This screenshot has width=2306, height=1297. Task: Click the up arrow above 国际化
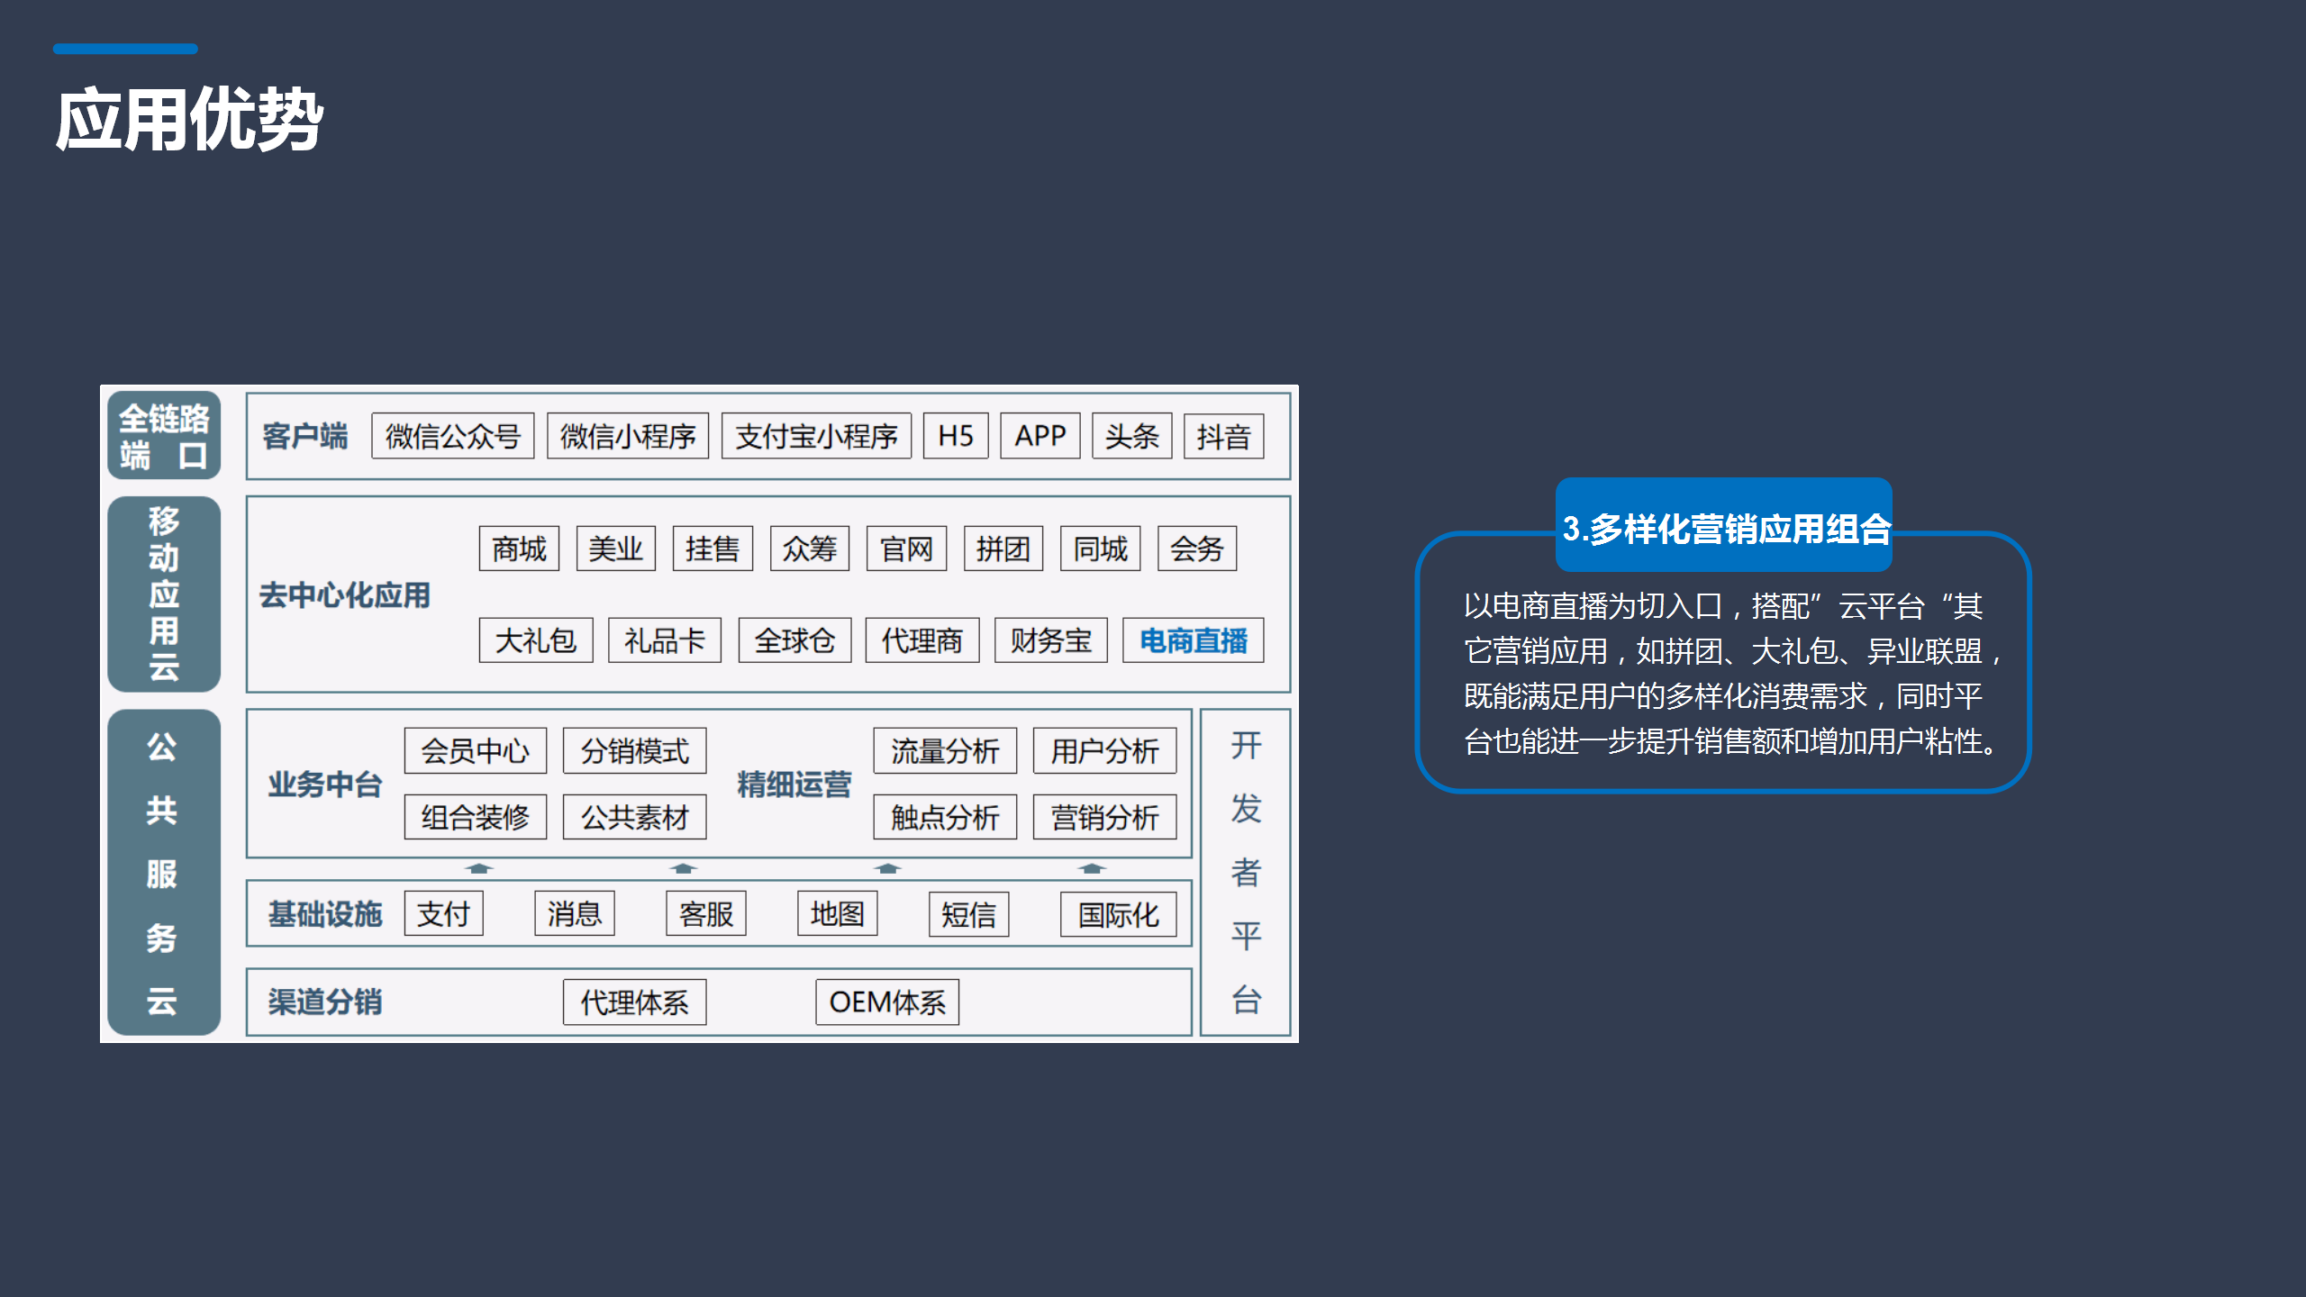click(1092, 868)
